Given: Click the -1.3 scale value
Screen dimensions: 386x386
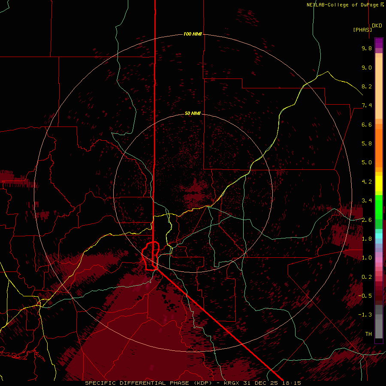Looking at the screenshot, I should (365, 315).
